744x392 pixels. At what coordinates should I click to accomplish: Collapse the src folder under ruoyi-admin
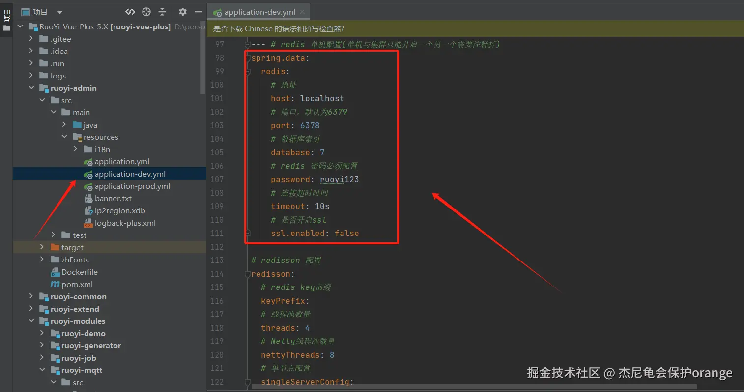42,100
